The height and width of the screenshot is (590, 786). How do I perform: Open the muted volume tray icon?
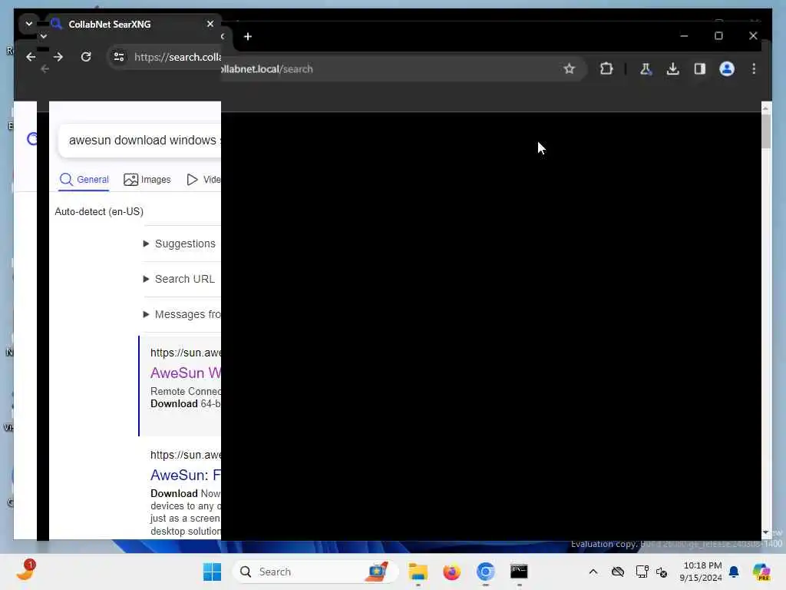(662, 572)
